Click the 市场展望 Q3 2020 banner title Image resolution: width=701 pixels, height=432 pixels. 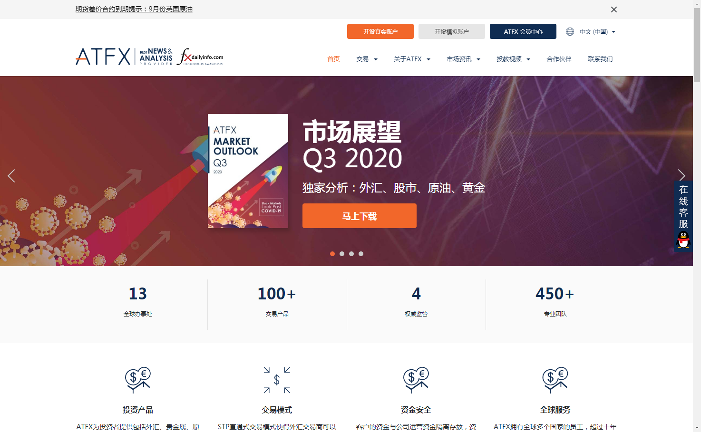(x=352, y=145)
